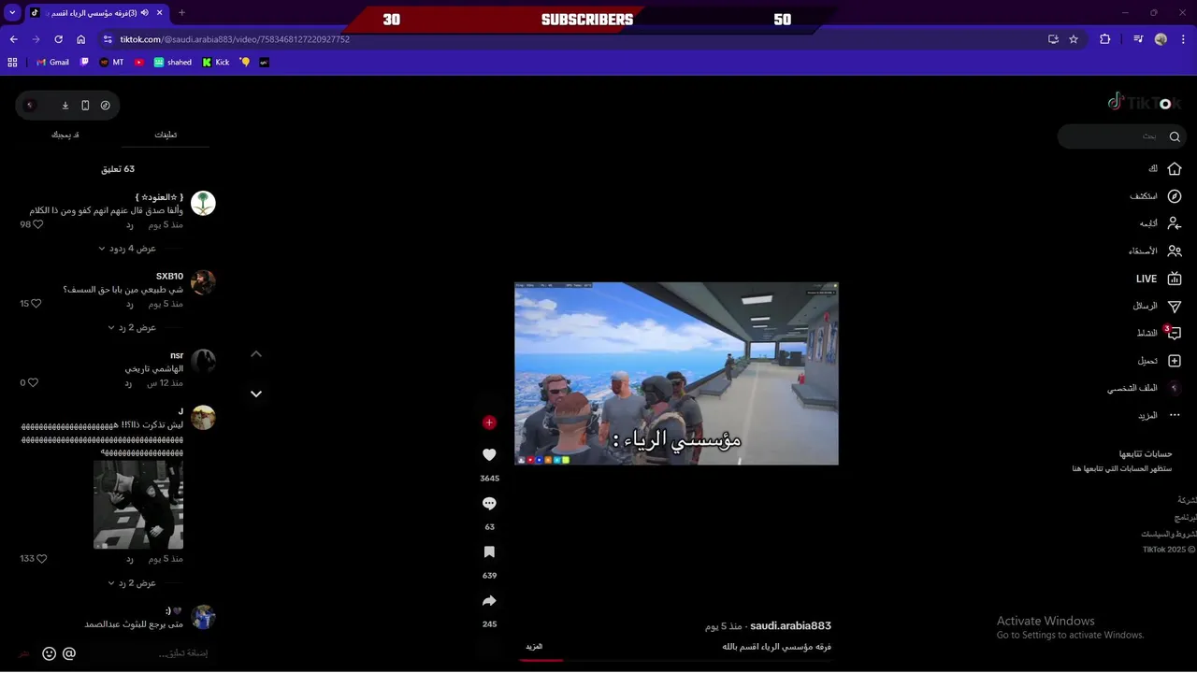This screenshot has width=1197, height=673.
Task: Open the Chrome apps grid icon
Action: pos(12,63)
